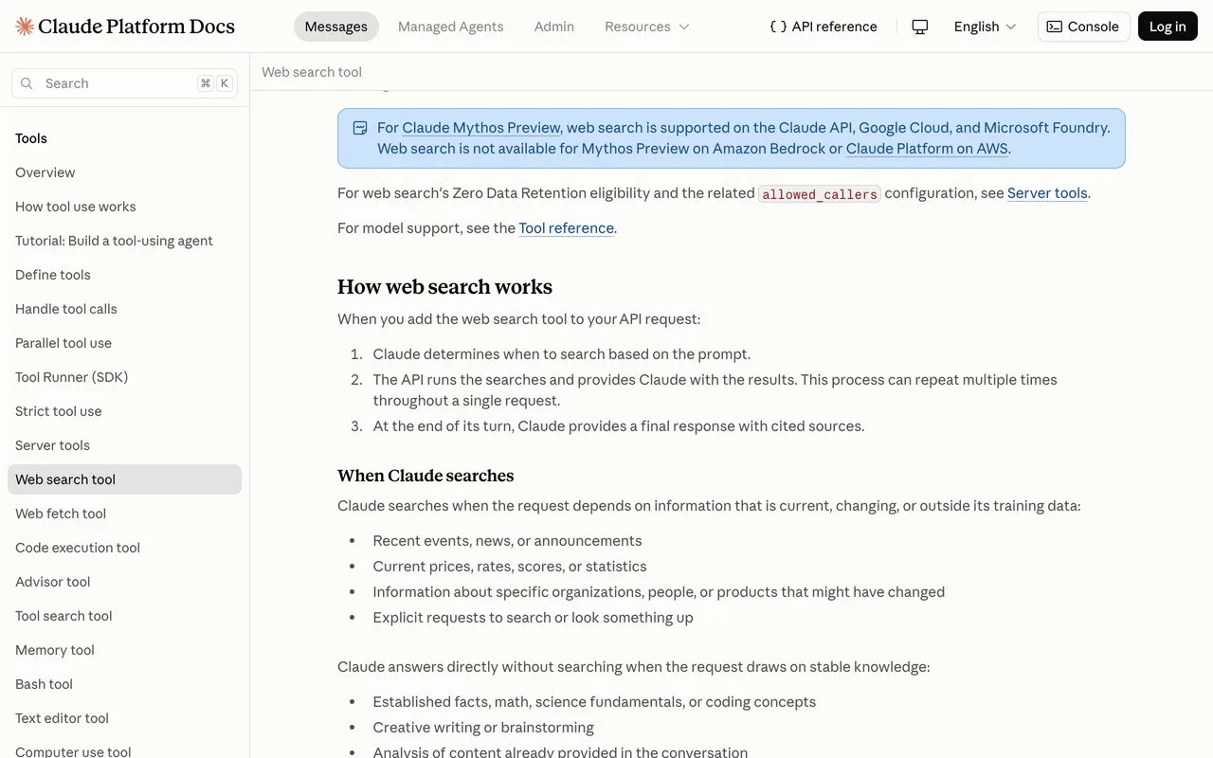Open the English language selector
Image resolution: width=1213 pixels, height=758 pixels.
click(985, 27)
